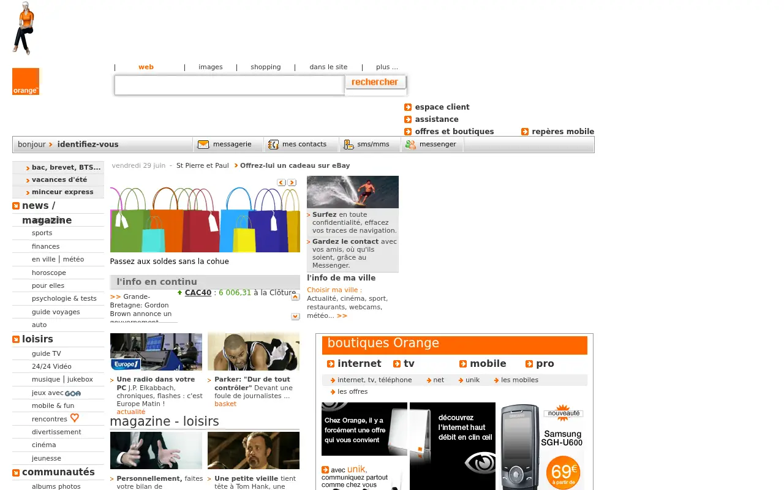
Task: Click the sms/mms phone icon
Action: (x=349, y=145)
